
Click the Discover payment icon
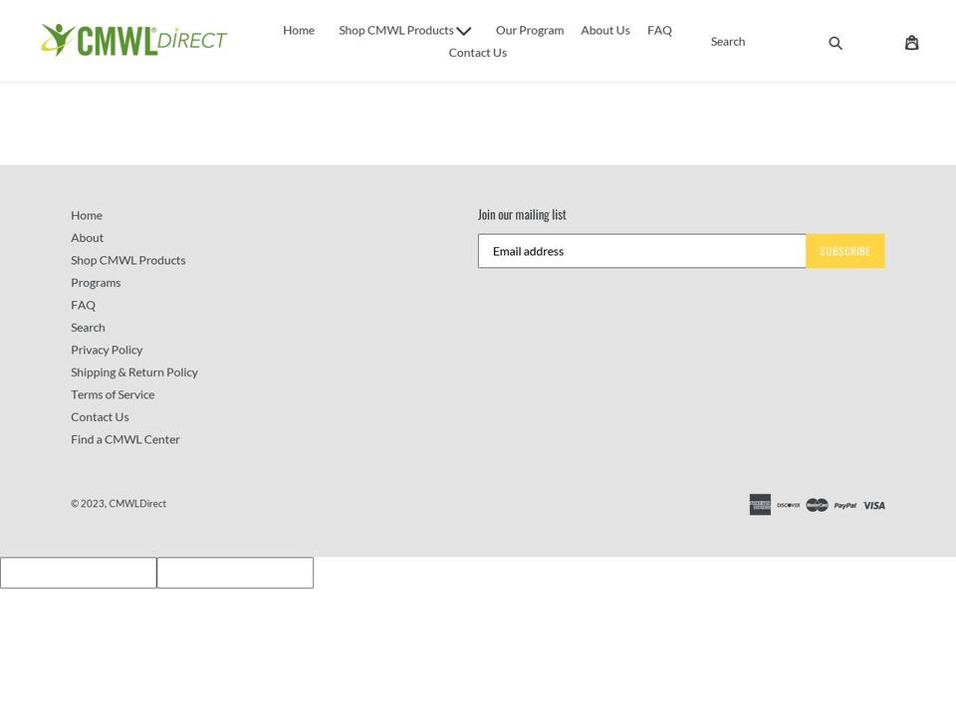(x=789, y=505)
